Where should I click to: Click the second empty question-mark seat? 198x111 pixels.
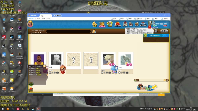pos(91,60)
